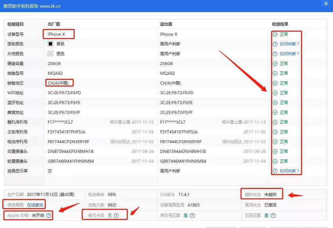Close the 爱思助手验机报告 window
Image resolution: width=333 pixels, height=228 pixels.
click(x=326, y=4)
